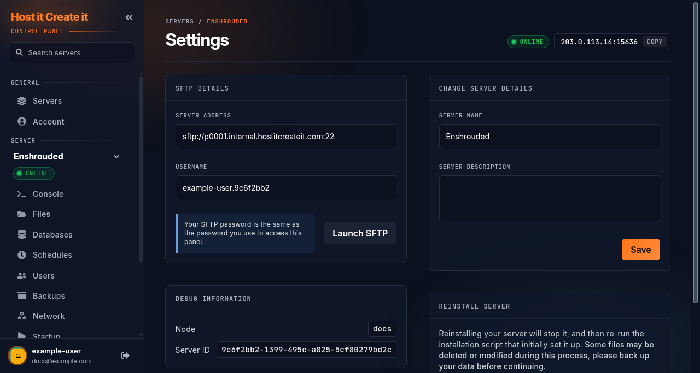Viewport: 700px width, 373px height.
Task: Click the example-user avatar image
Action: (17, 356)
